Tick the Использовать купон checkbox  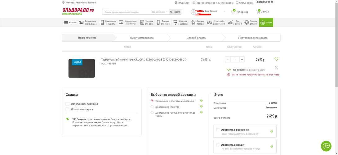click(x=68, y=109)
